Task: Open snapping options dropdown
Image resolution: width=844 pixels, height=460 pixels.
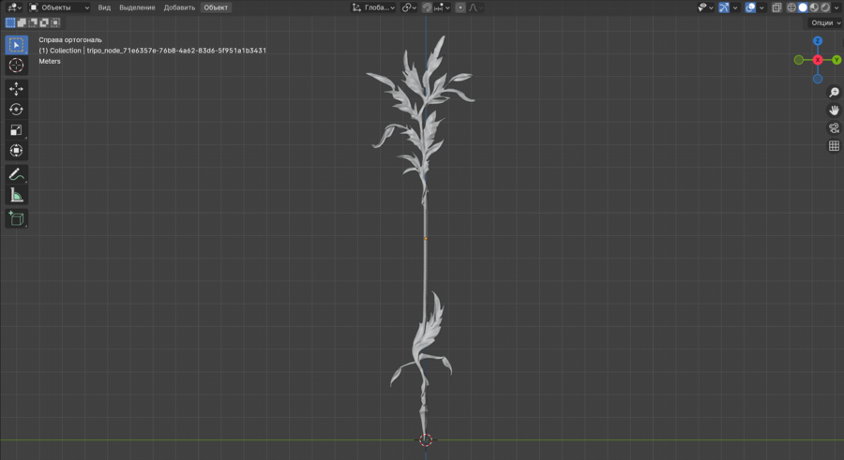Action: coord(442,7)
